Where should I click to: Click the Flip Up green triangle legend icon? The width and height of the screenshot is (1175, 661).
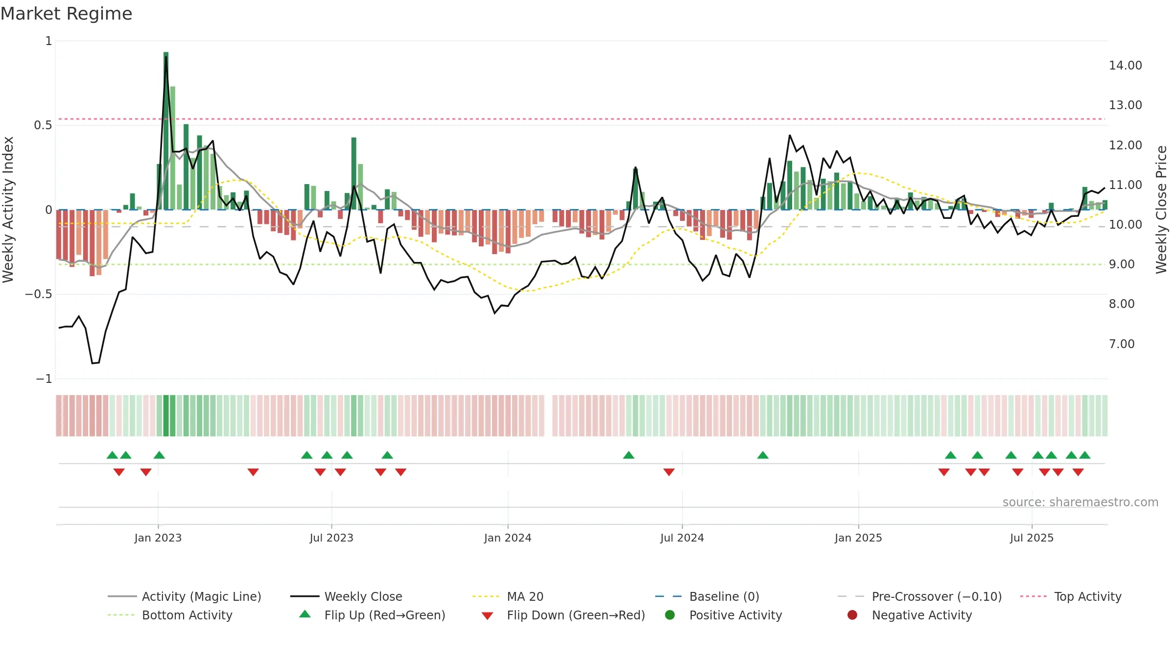click(x=305, y=614)
